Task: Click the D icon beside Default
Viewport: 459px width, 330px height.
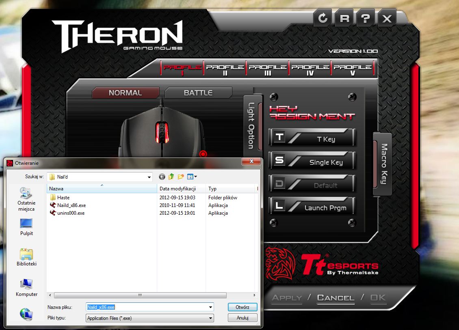Action: pos(279,183)
